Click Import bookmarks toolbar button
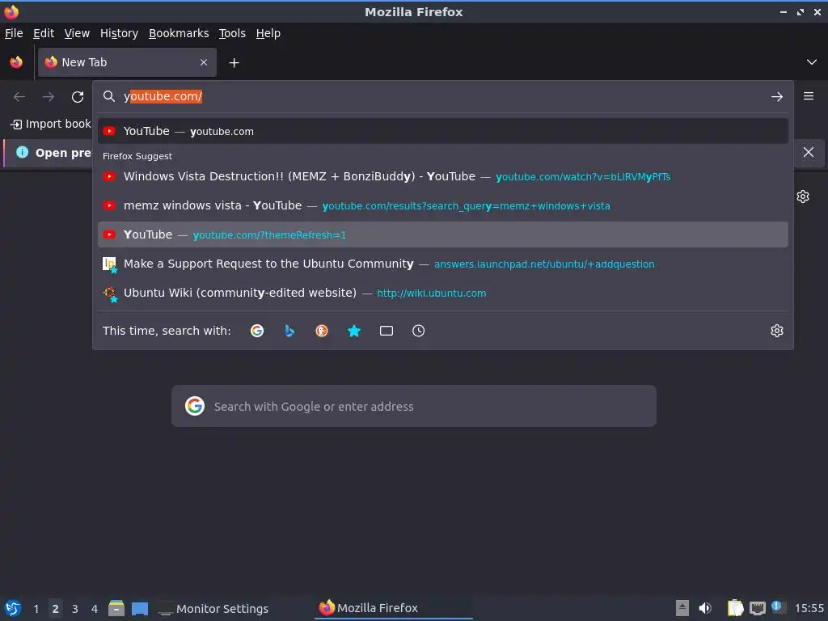 (51, 124)
